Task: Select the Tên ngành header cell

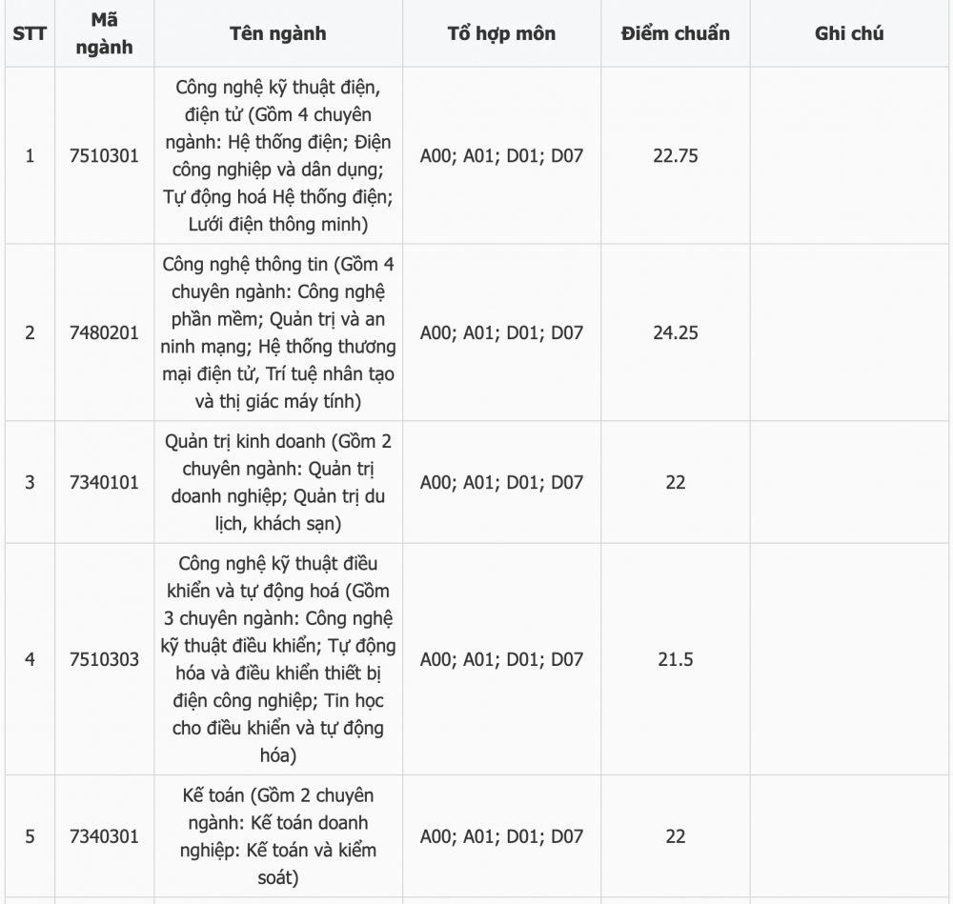Action: 278,33
